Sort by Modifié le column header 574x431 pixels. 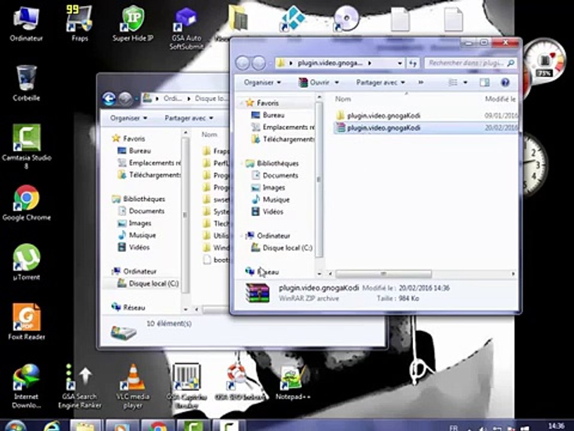click(x=500, y=99)
